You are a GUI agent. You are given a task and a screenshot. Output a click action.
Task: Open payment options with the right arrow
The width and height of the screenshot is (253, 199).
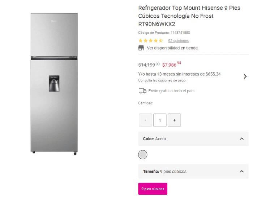(245, 76)
